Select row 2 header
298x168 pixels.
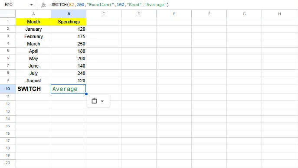click(x=8, y=29)
